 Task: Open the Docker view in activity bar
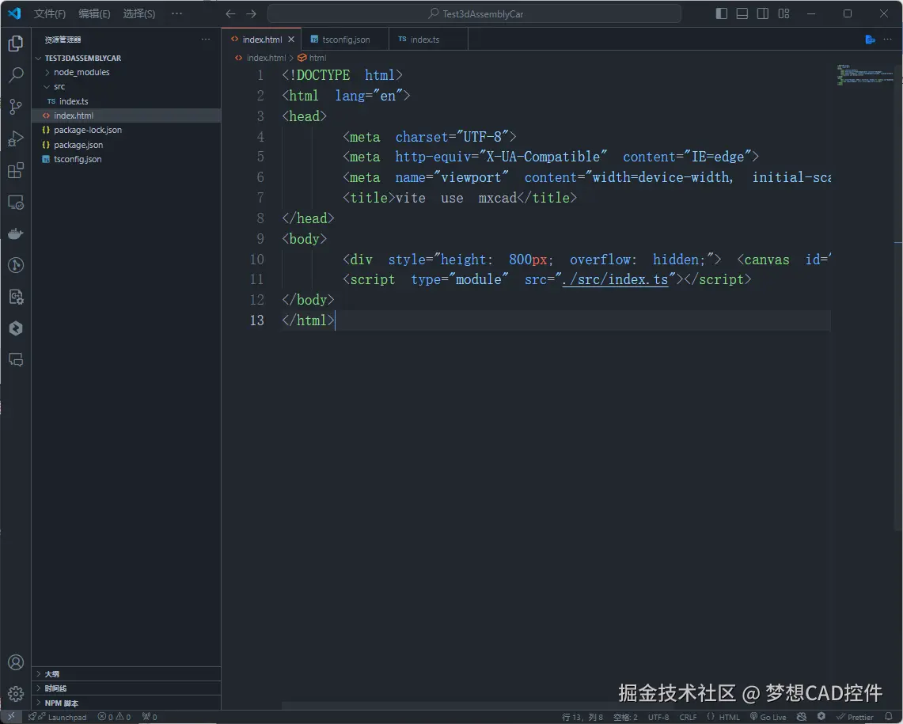coord(16,233)
